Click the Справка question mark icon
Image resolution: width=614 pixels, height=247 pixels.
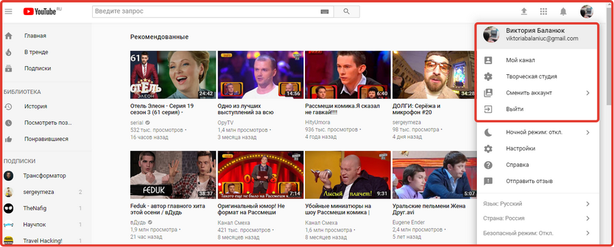click(x=488, y=165)
